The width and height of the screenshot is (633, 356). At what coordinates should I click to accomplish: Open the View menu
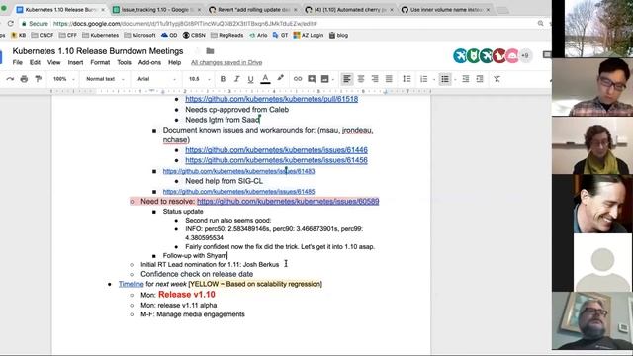point(53,62)
